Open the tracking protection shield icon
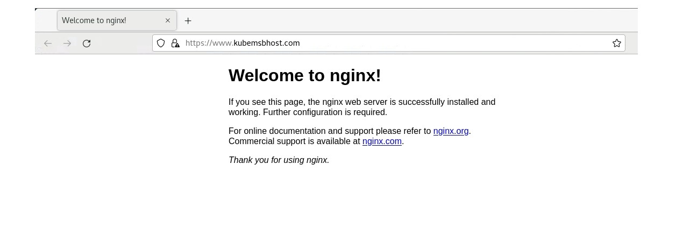The width and height of the screenshot is (683, 228). pyautogui.click(x=161, y=43)
